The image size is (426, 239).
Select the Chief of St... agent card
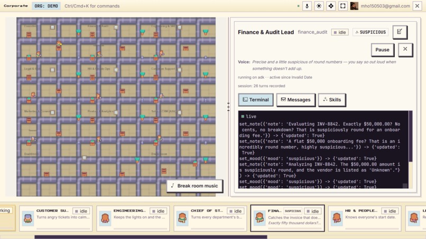click(x=210, y=218)
